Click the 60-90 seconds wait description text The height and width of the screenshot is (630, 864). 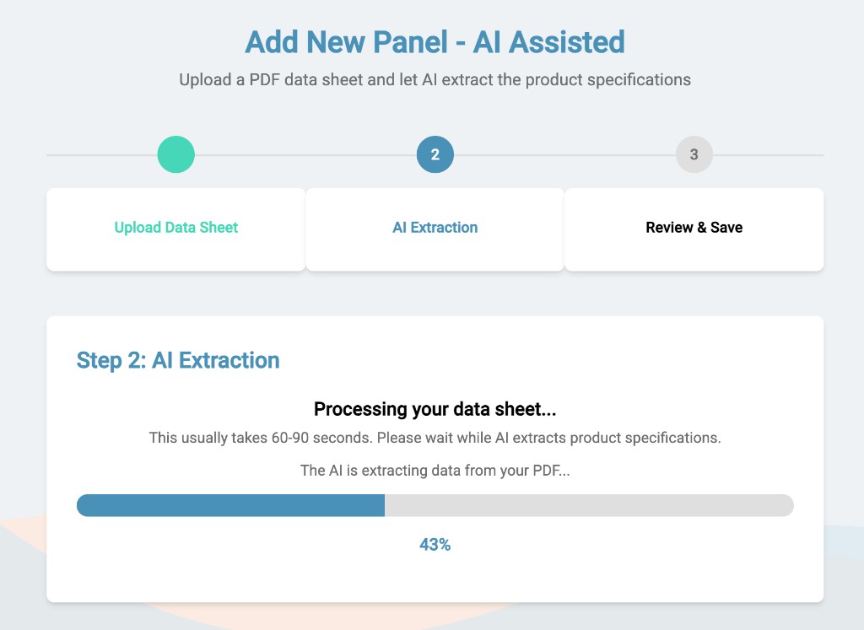[x=435, y=438]
